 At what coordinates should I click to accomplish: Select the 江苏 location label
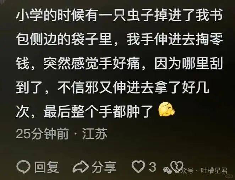[x=95, y=134]
